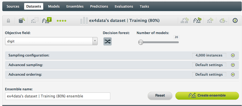The width and height of the screenshot is (242, 106).
Task: Open the Evaluations tab
Action: (x=124, y=6)
